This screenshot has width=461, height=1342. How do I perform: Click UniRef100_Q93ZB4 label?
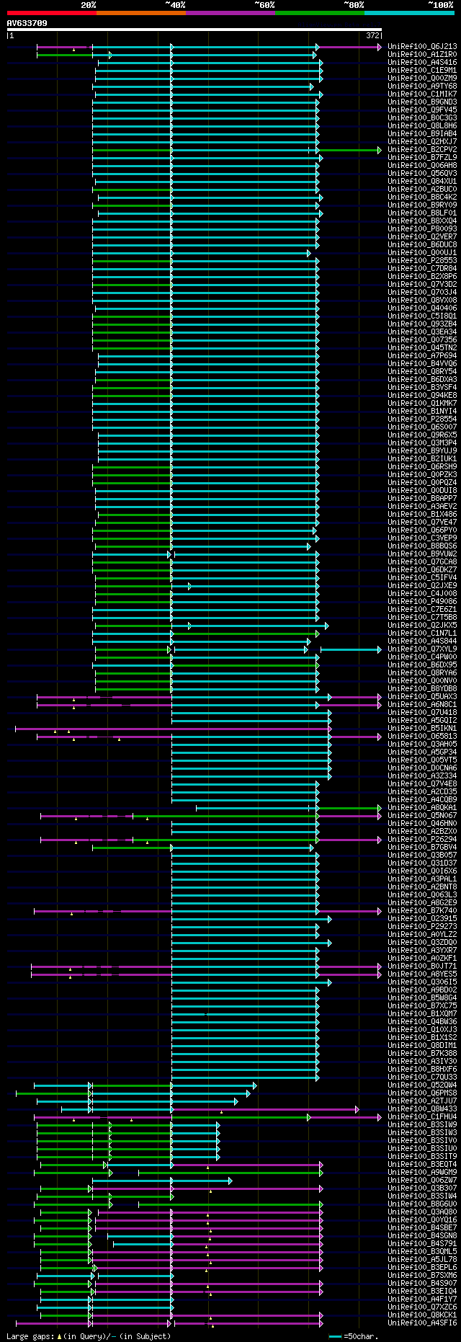pyautogui.click(x=422, y=324)
